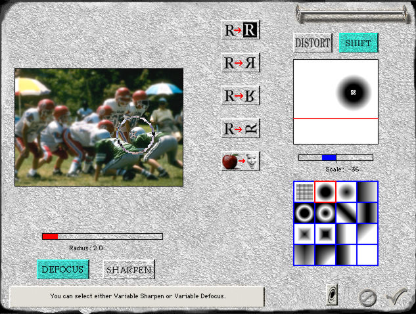Choose the red-outlined black circle mask
Viewport: 416px width, 314px height.
(x=325, y=192)
